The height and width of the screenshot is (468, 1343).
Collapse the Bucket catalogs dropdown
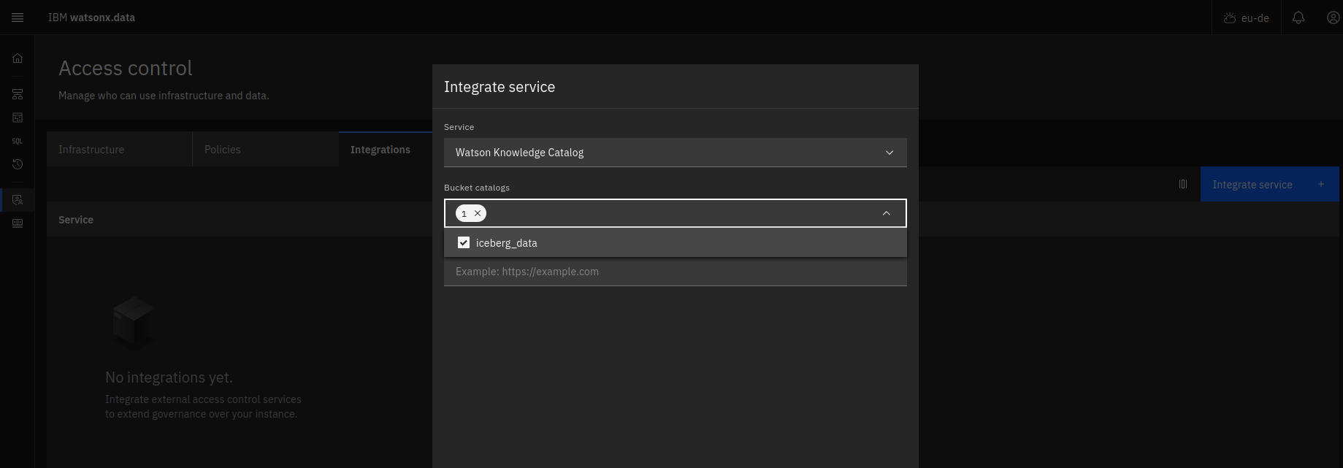coord(886,213)
